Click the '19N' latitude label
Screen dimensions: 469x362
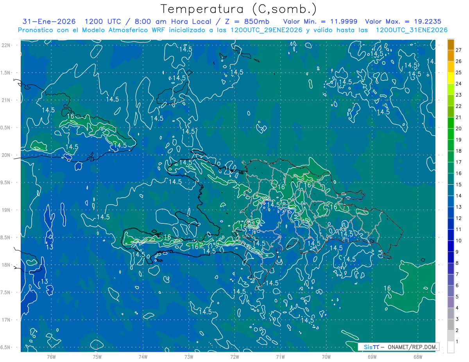(x=6, y=210)
